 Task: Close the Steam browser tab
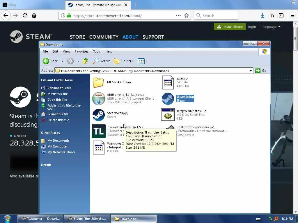pyautogui.click(x=126, y=5)
